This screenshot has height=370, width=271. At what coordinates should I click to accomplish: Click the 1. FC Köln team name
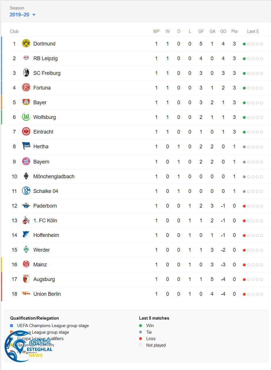coord(45,221)
